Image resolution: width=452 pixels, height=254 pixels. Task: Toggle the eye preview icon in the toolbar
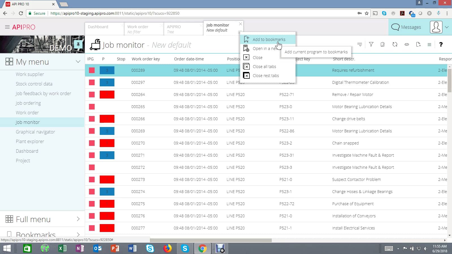tap(407, 44)
